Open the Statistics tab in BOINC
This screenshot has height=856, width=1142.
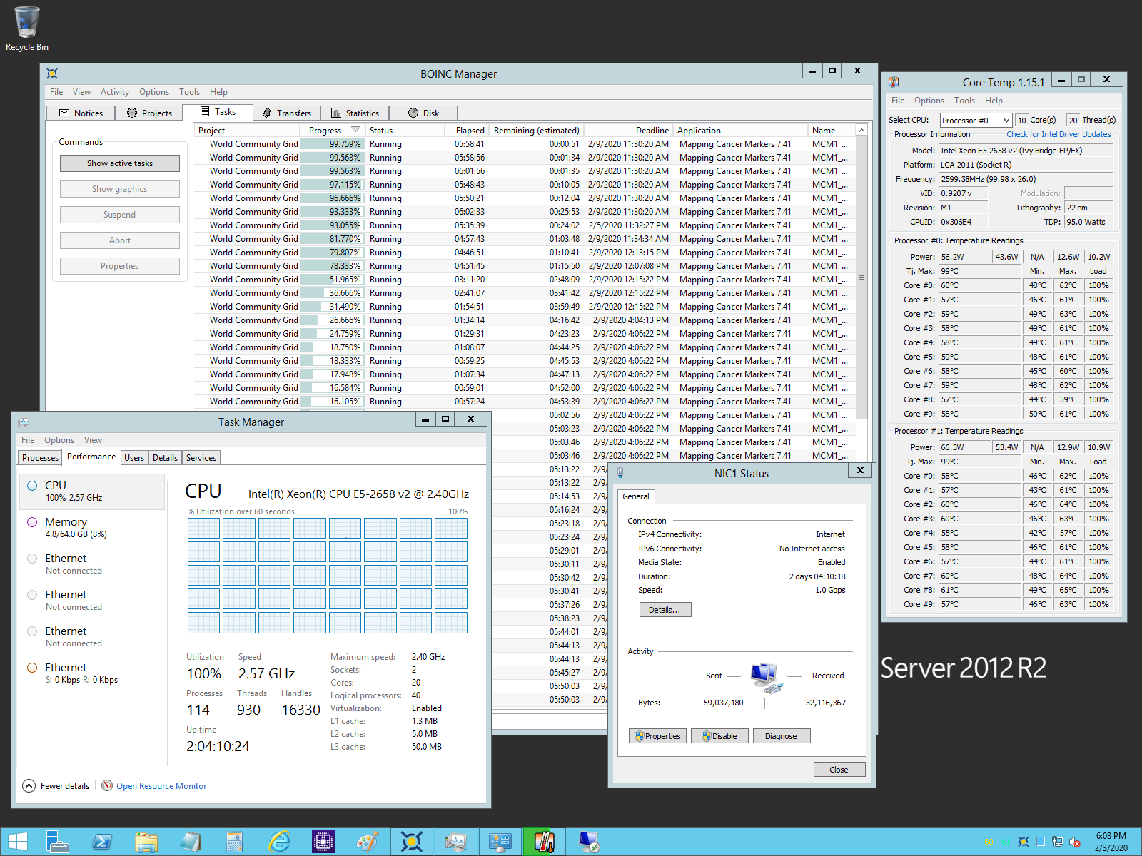[x=355, y=113]
